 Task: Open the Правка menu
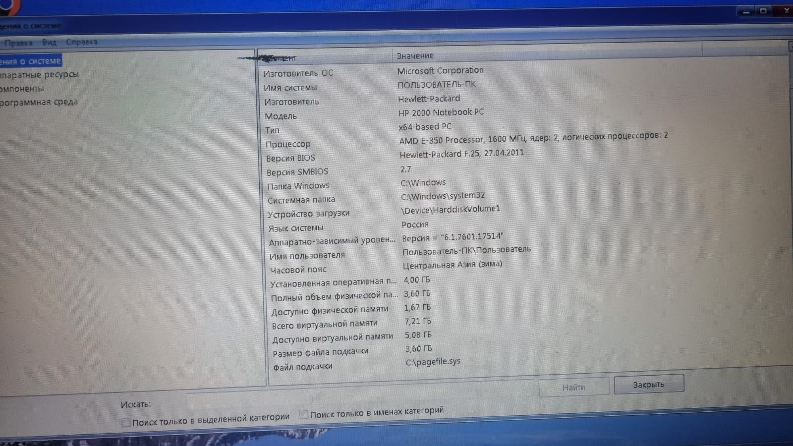(x=18, y=43)
